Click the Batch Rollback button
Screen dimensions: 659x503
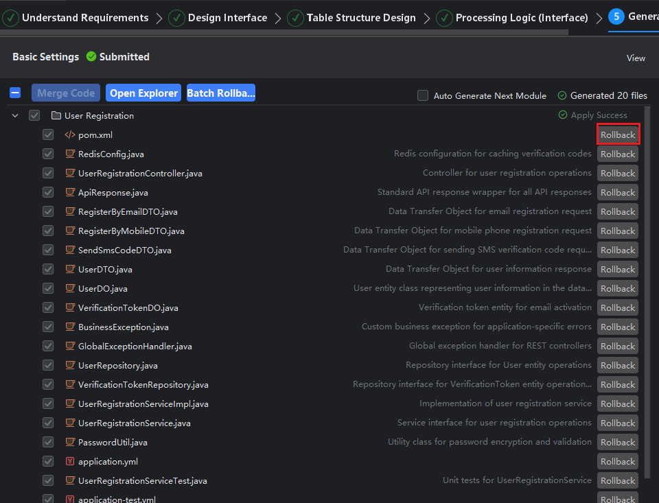pyautogui.click(x=220, y=93)
